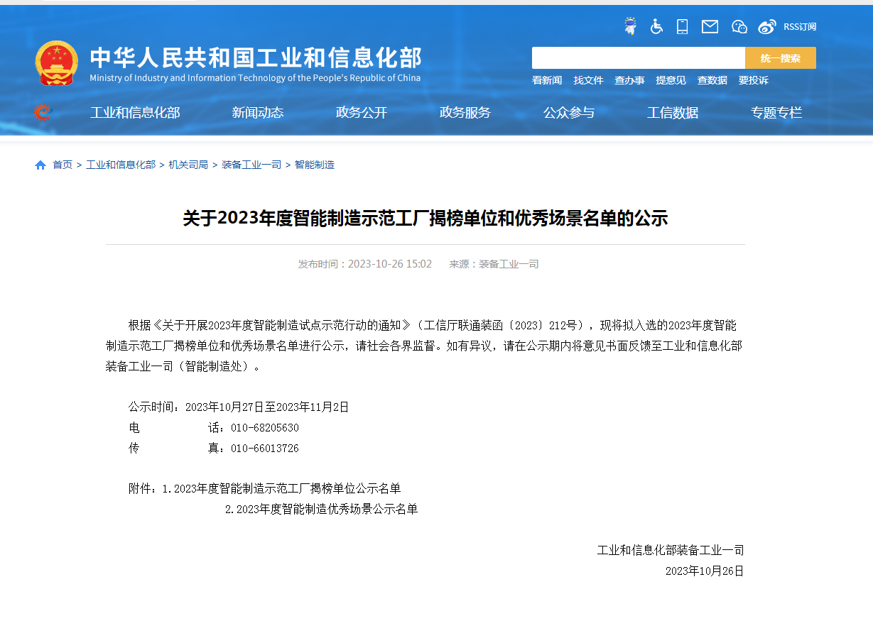Click the accessibility wheelchair icon
This screenshot has height=621, width=873.
click(x=656, y=26)
